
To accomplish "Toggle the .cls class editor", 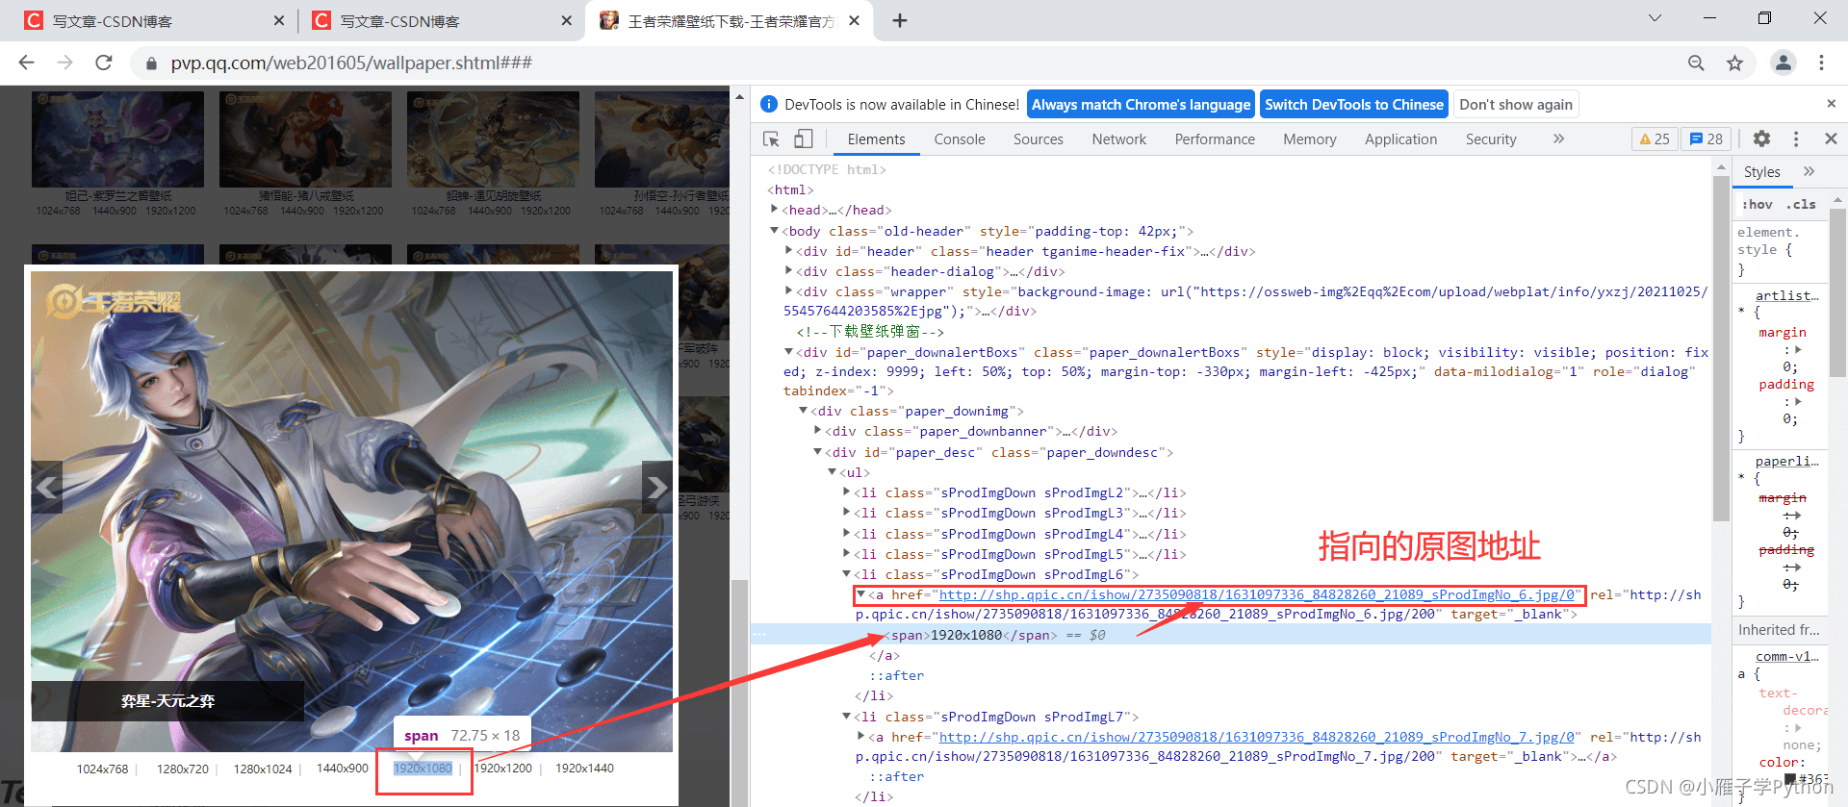I will tap(1801, 204).
